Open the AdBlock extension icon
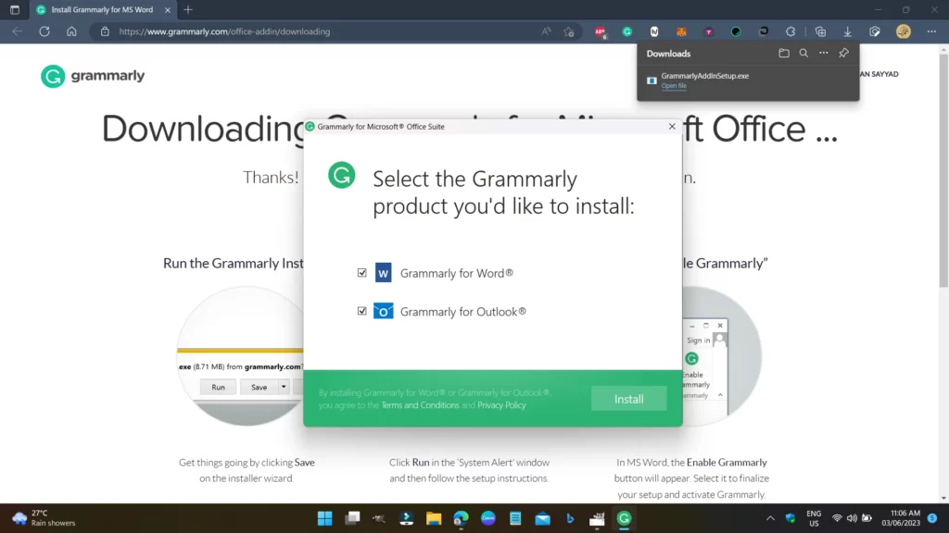949x533 pixels. pyautogui.click(x=600, y=31)
